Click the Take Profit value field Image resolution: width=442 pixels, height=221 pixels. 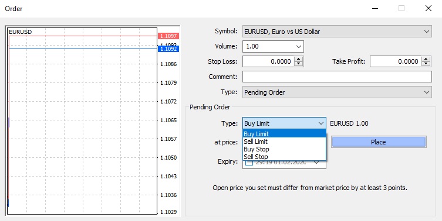396,61
